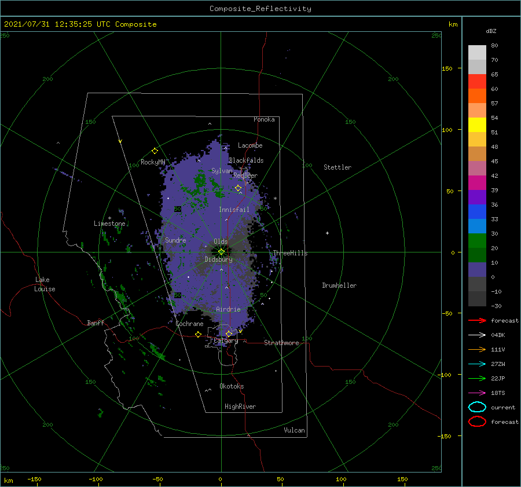521x487 pixels.
Task: Click the HighRiver city label
Action: click(x=240, y=407)
